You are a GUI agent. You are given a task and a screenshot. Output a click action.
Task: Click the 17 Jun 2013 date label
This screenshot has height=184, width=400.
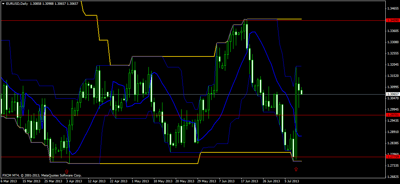click(250, 181)
